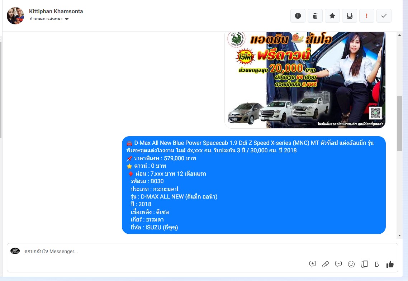Star this conversation to follow up
This screenshot has width=408, height=281.
click(332, 16)
